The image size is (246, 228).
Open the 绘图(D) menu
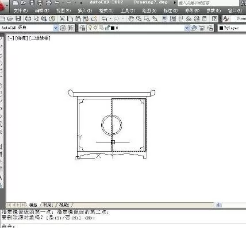149,10
